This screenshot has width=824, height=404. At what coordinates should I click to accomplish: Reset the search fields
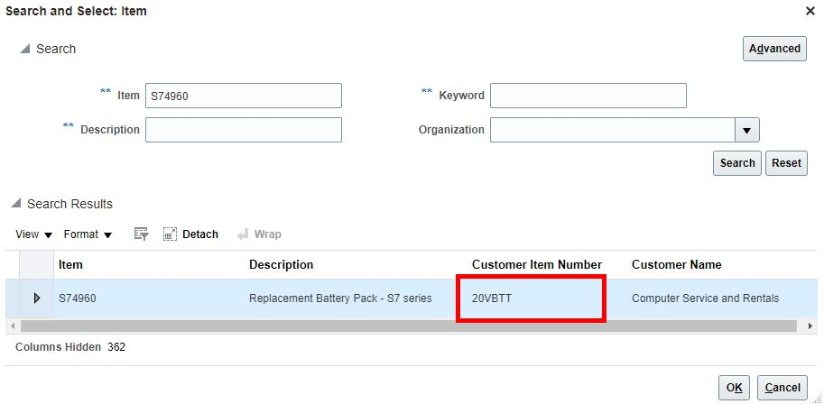tap(786, 163)
